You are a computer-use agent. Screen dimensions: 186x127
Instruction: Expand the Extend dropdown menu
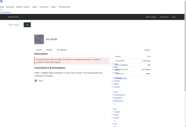27,7
